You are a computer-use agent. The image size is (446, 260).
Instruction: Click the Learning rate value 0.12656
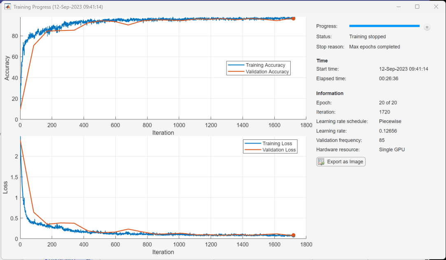pos(388,131)
